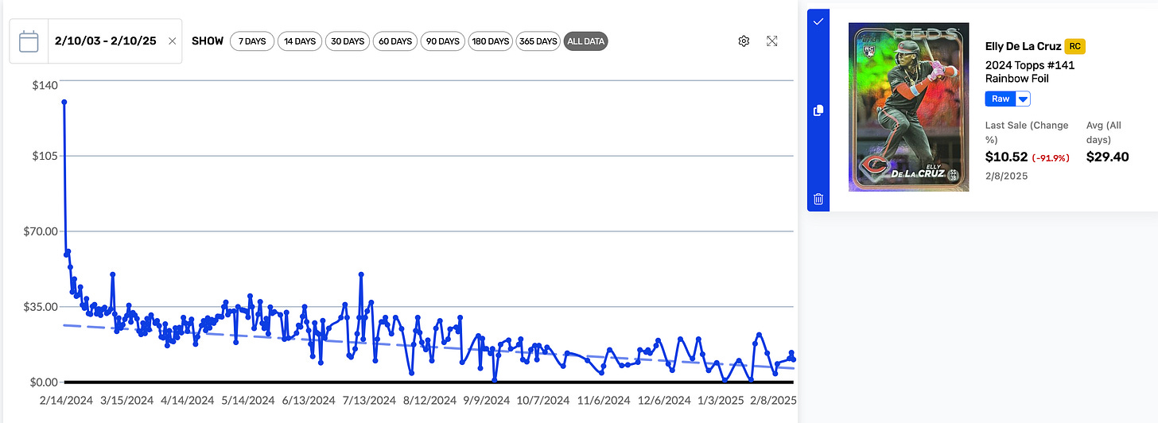Open the Elly De La Cruz card thumbnail
This screenshot has height=423, width=1158.
click(908, 107)
